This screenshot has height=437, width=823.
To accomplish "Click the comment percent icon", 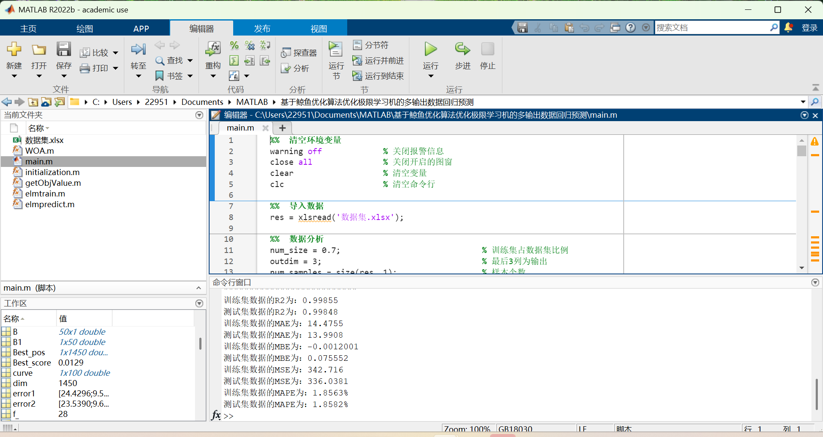I will click(x=234, y=45).
